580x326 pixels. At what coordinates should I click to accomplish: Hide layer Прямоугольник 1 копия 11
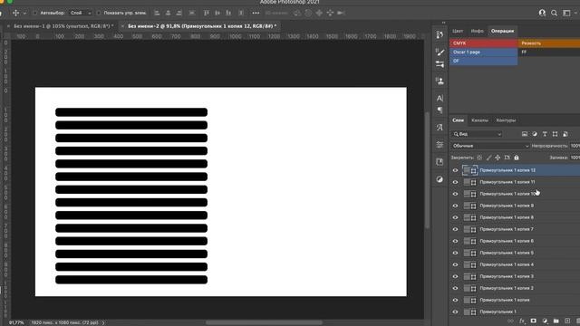pyautogui.click(x=455, y=182)
